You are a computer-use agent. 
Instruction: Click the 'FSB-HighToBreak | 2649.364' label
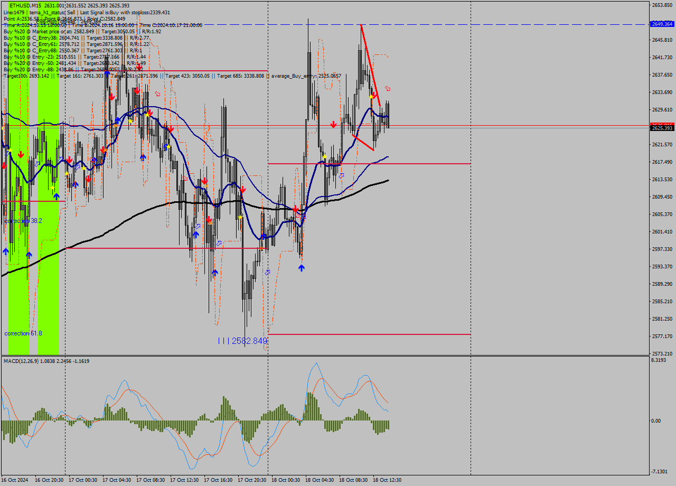pos(68,22)
